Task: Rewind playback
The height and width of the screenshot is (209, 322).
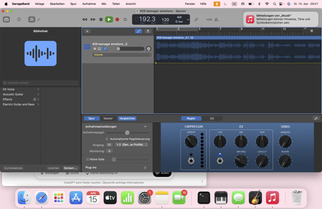Action: (85, 20)
